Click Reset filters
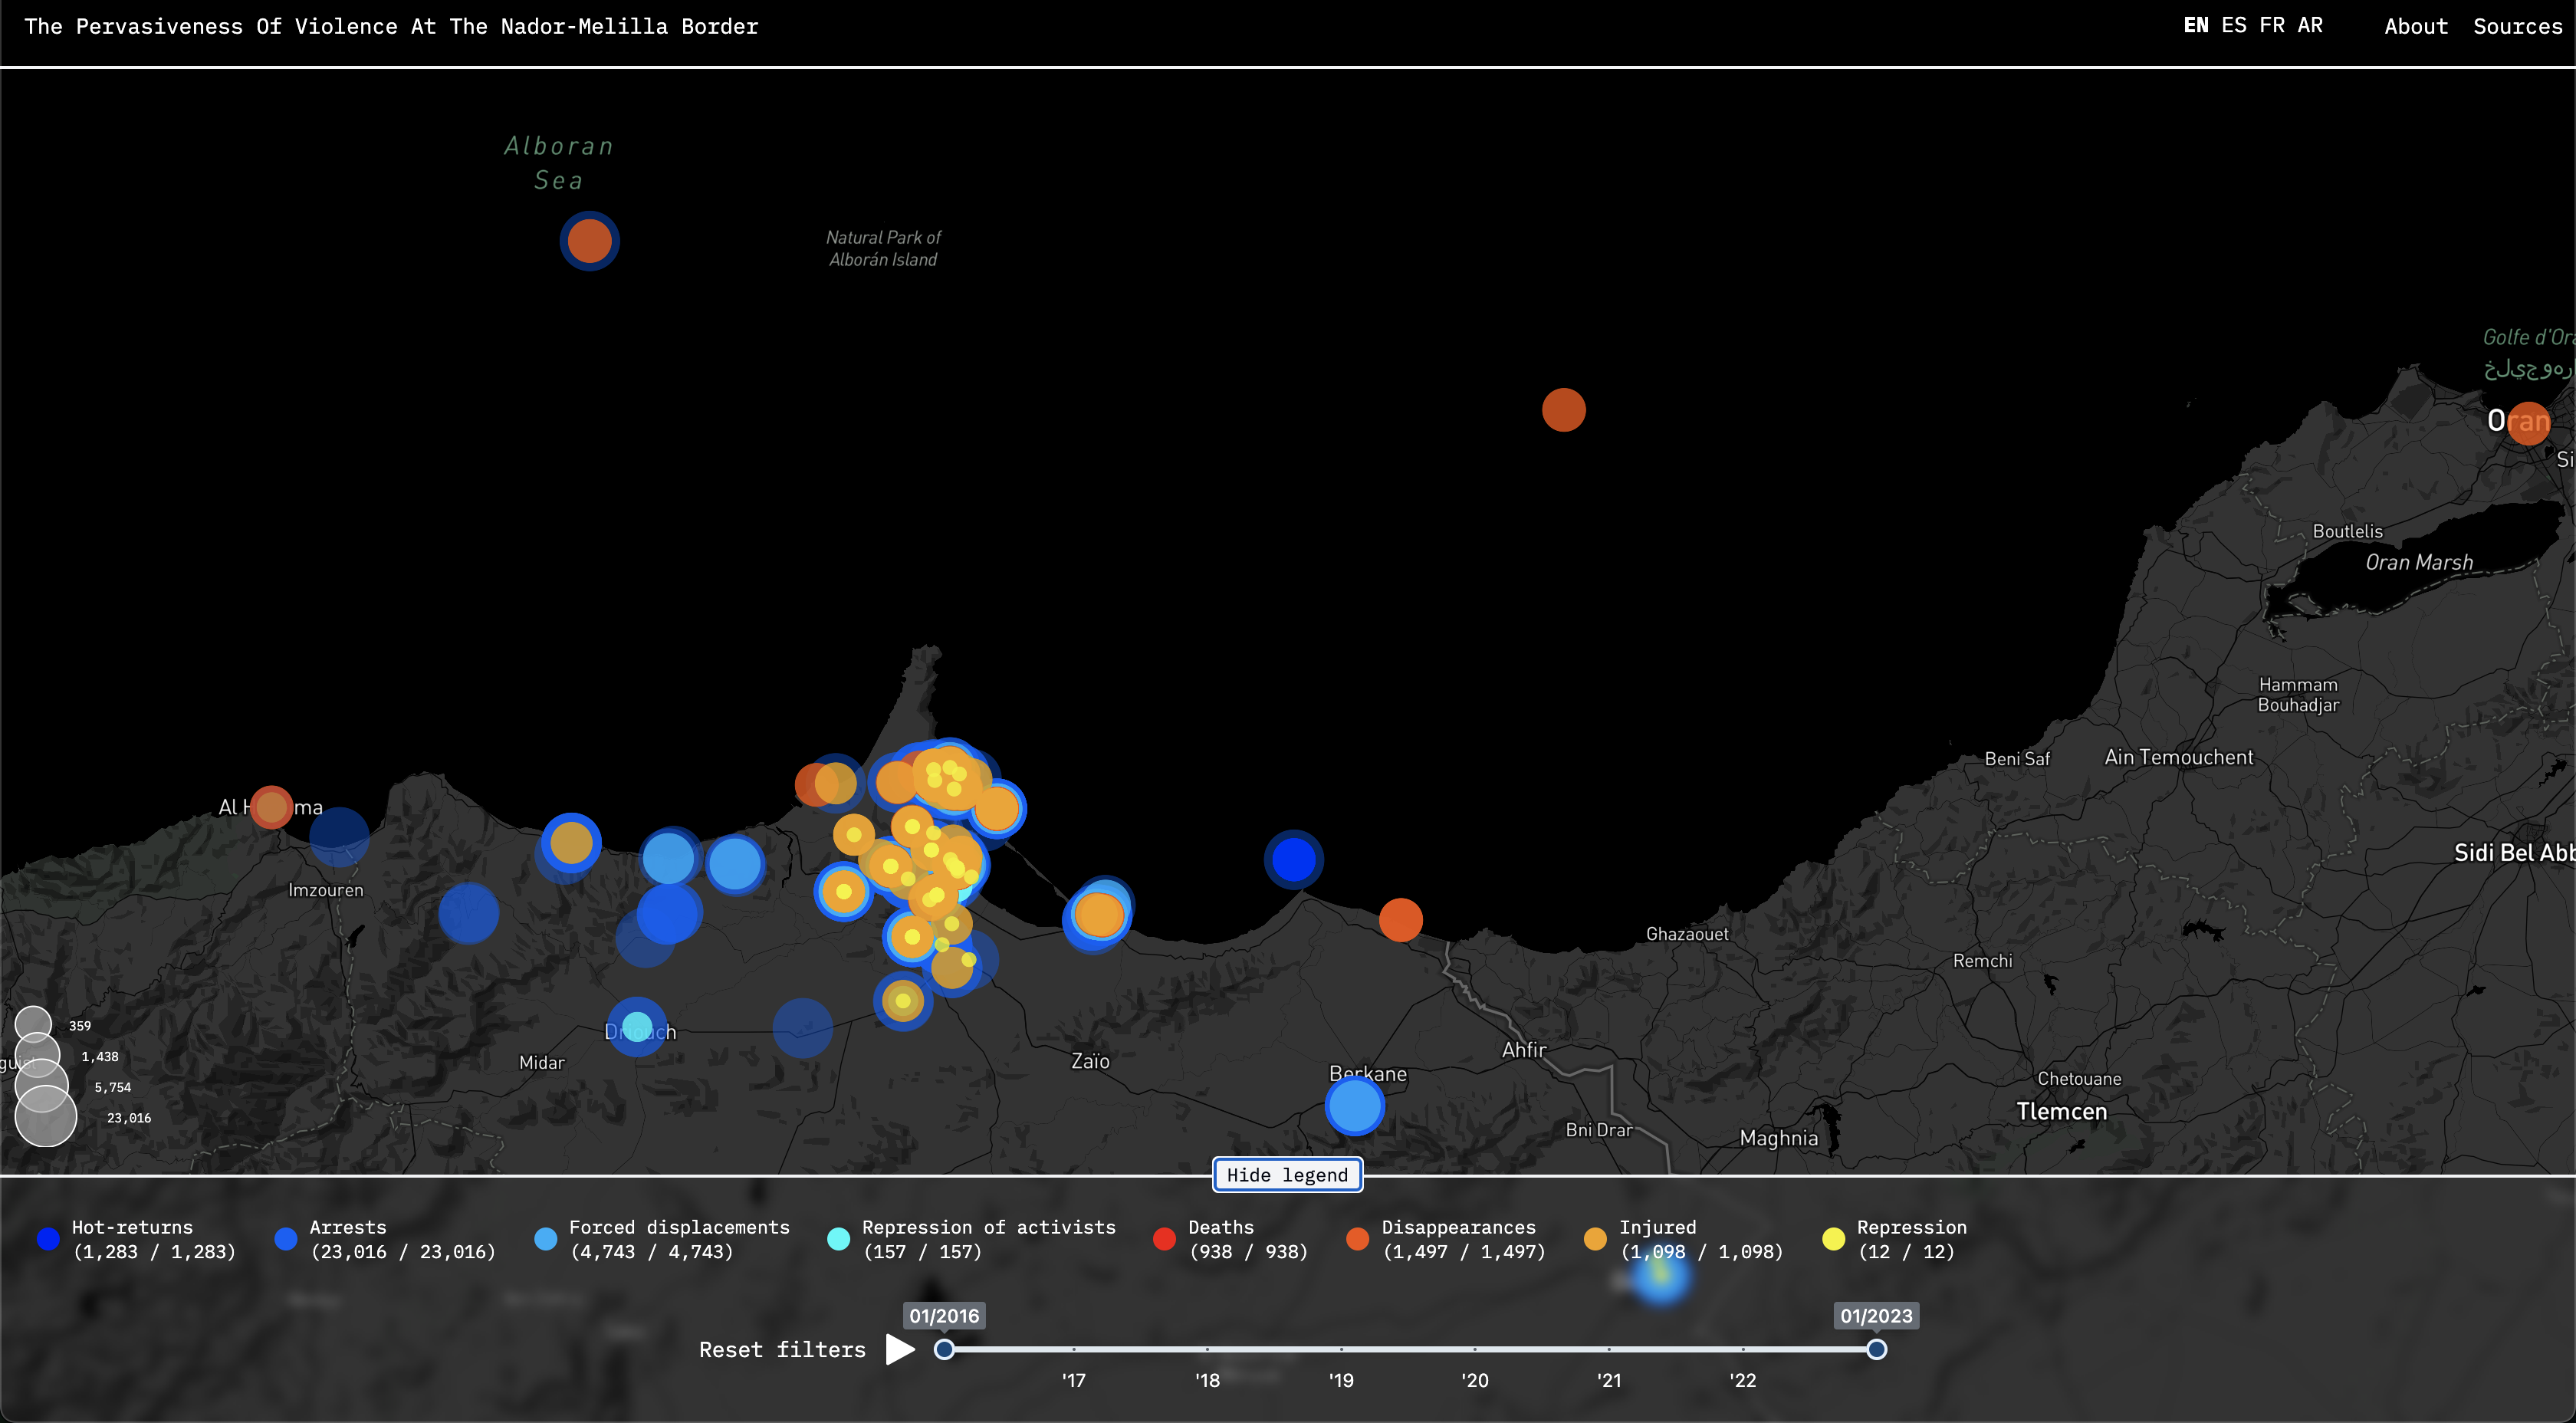The width and height of the screenshot is (2576, 1423). [782, 1350]
